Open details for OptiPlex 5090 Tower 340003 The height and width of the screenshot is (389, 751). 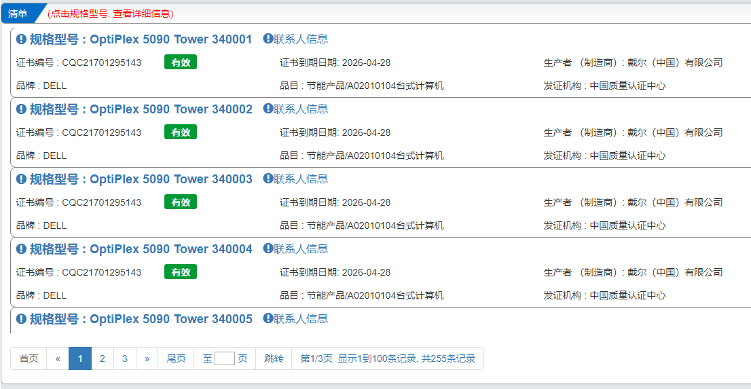[141, 179]
